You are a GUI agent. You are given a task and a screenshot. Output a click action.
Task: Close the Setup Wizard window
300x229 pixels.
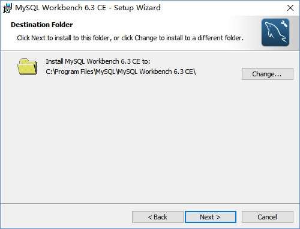tap(290, 8)
